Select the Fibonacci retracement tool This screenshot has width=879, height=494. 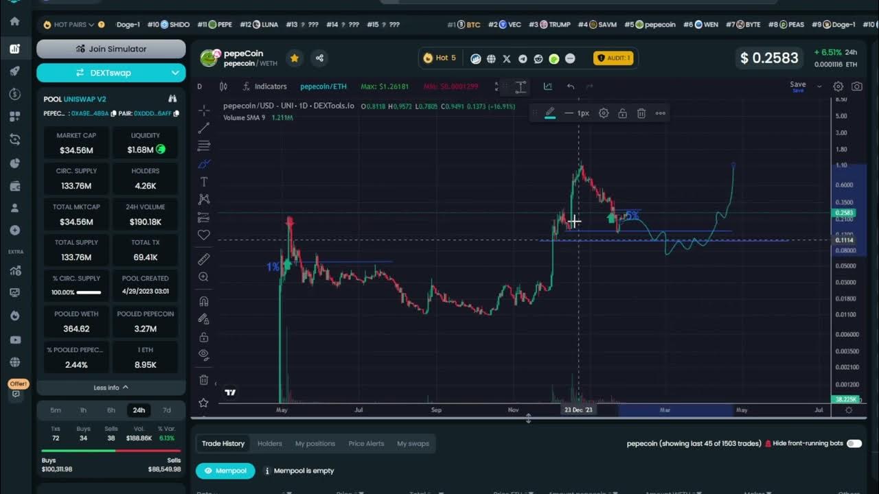204,146
